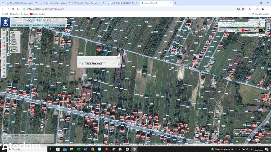Click the help question mark on Zawartość mapy

coord(258,35)
